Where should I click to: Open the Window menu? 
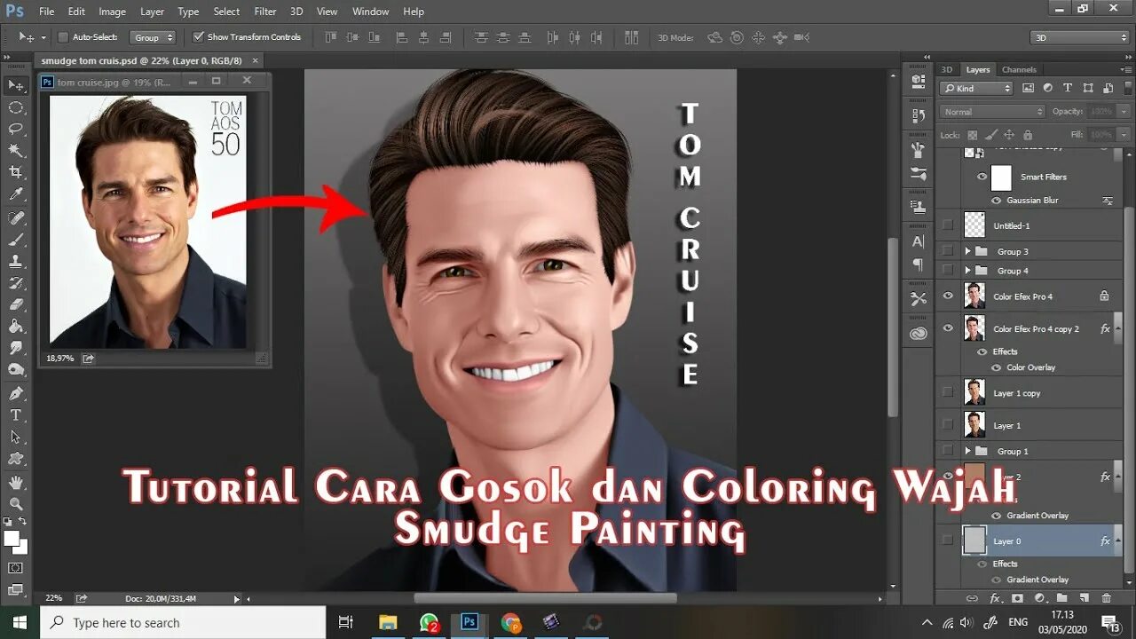point(370,12)
